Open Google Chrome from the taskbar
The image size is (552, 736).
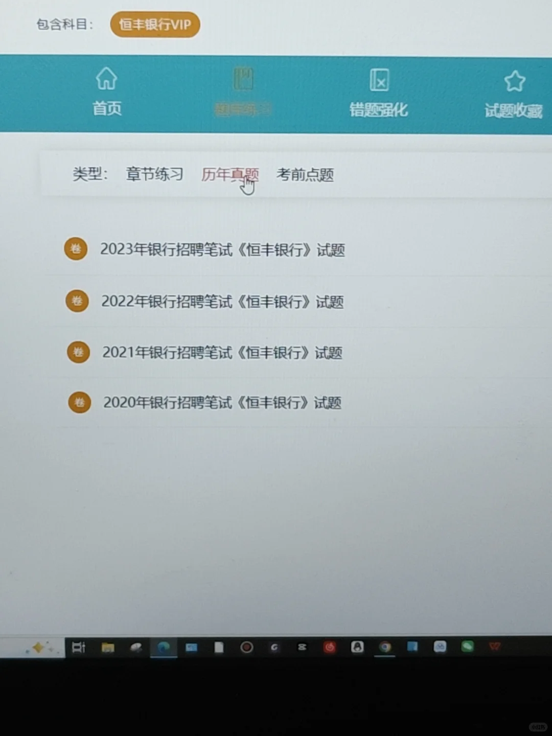tap(385, 647)
